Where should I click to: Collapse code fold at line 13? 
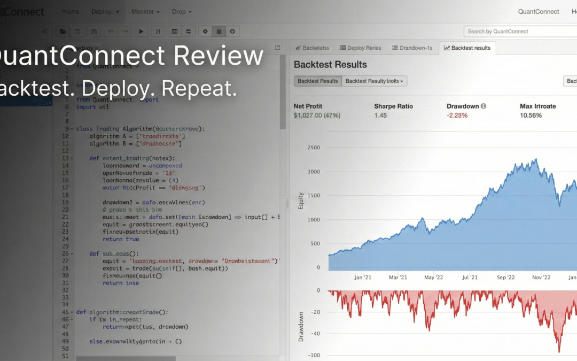[72, 158]
